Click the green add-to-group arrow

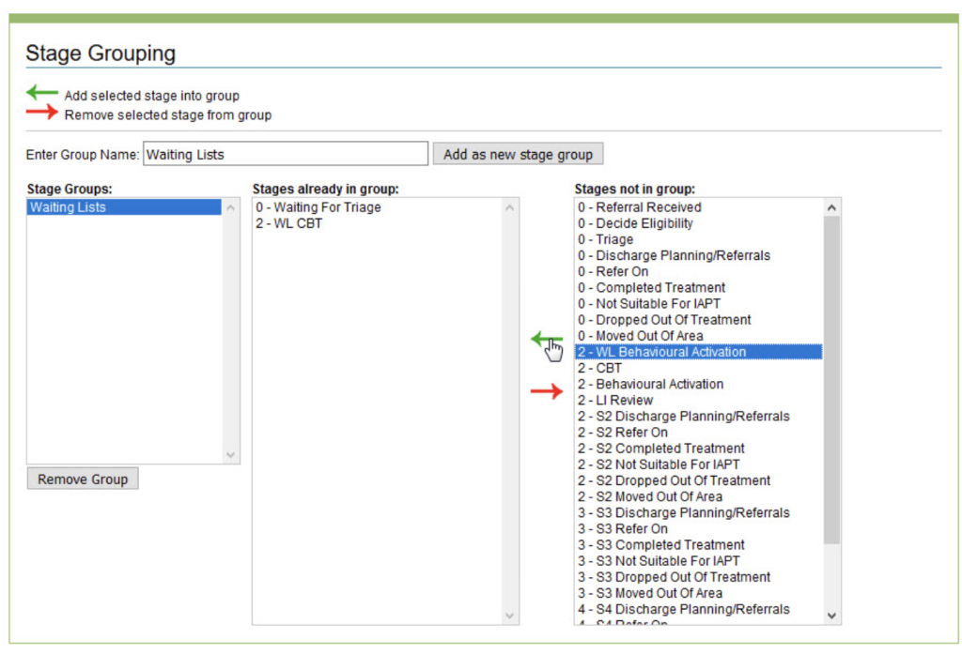[x=546, y=340]
